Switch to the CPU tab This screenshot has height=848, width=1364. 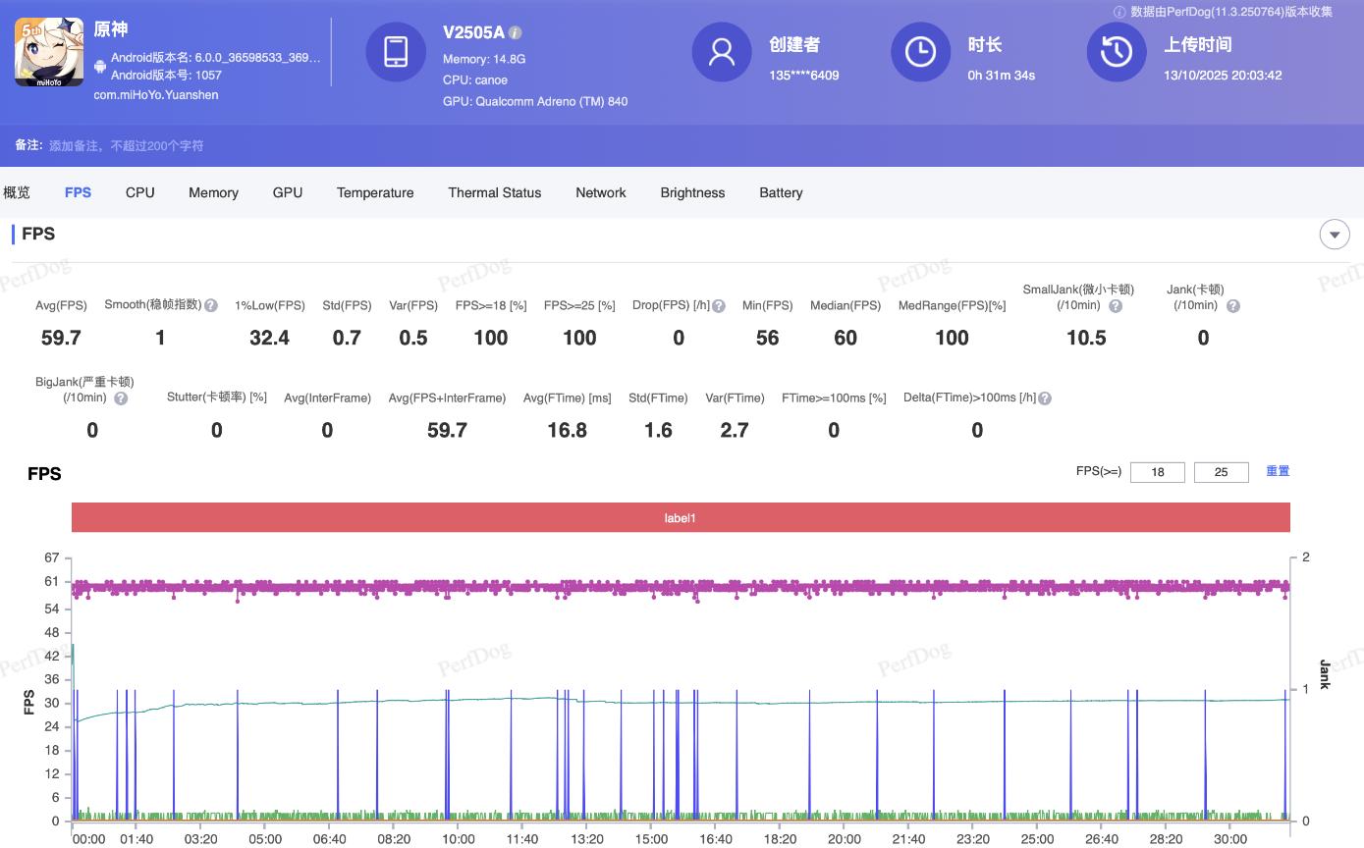click(x=140, y=192)
